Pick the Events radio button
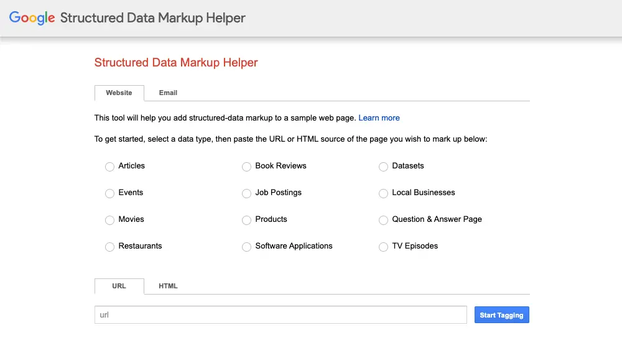The width and height of the screenshot is (622, 348). 110,193
